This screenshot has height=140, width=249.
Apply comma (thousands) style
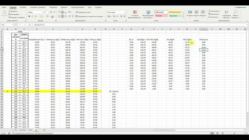(x=117, y=16)
